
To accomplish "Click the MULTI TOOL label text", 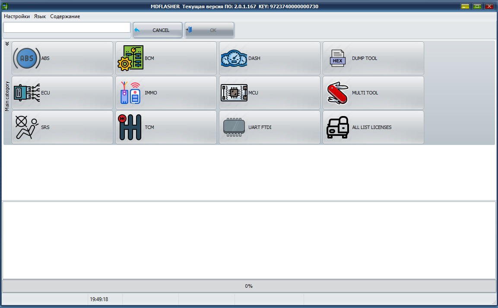I will tap(365, 93).
